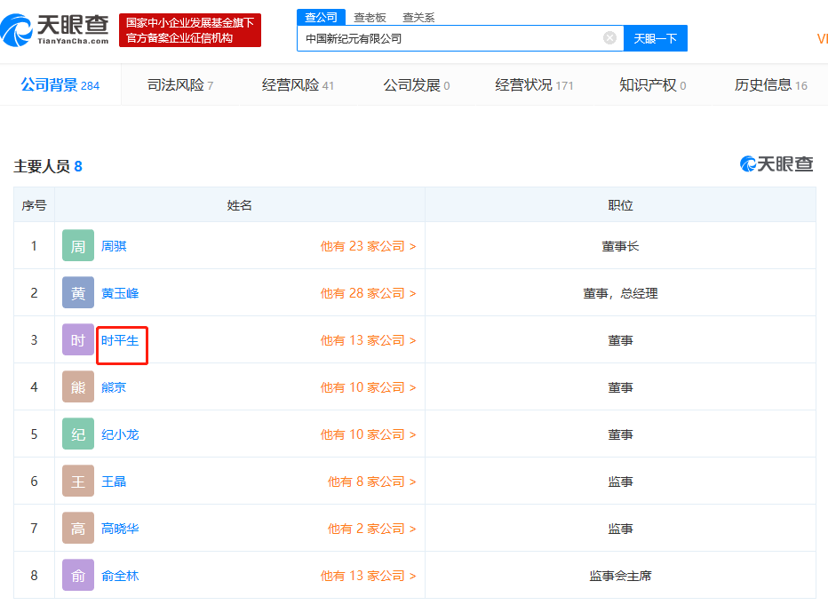The width and height of the screenshot is (828, 613).
Task: Click 监事 position in 王晶's row
Action: coord(620,481)
